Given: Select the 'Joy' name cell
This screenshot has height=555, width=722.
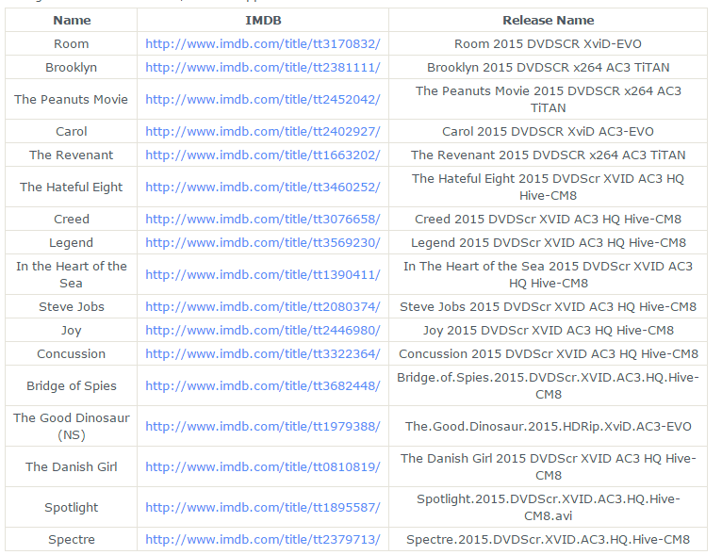Looking at the screenshot, I should 72,331.
